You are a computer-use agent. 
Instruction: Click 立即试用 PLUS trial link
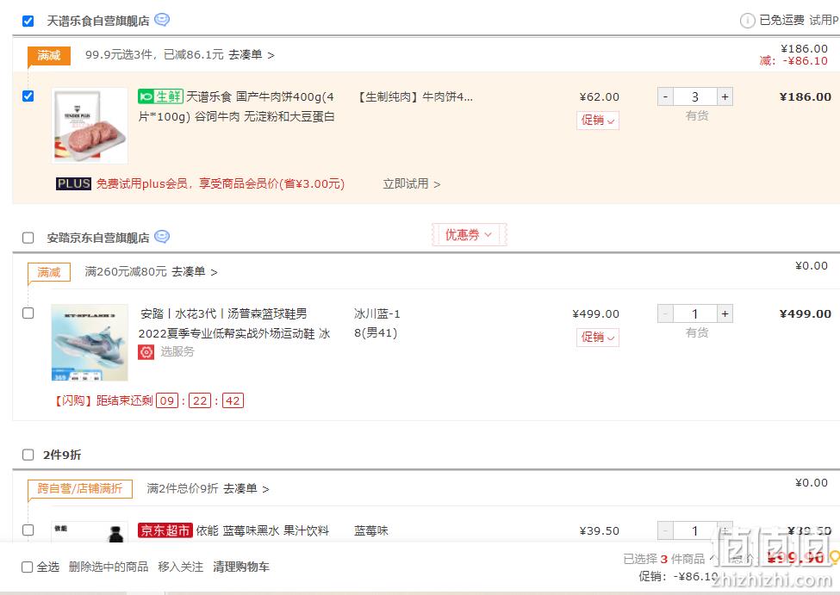(412, 183)
